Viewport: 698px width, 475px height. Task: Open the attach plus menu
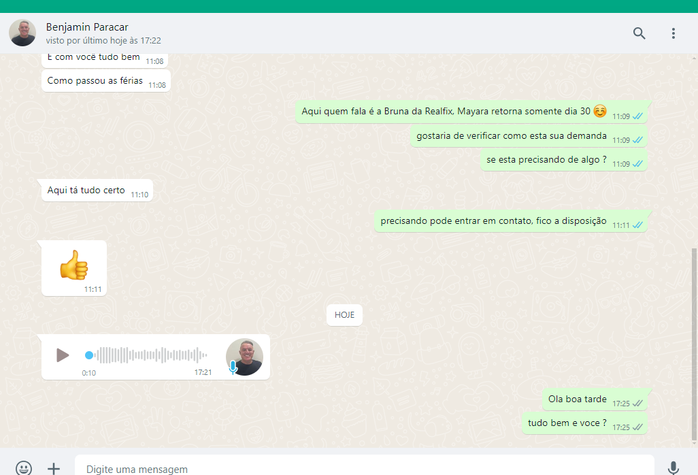coord(54,468)
